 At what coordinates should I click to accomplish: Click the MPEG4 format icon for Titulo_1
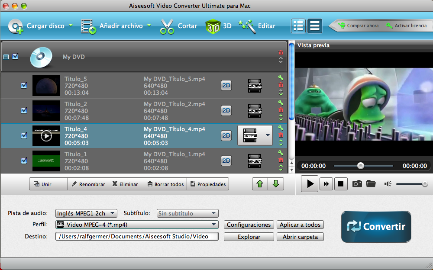tap(255, 161)
